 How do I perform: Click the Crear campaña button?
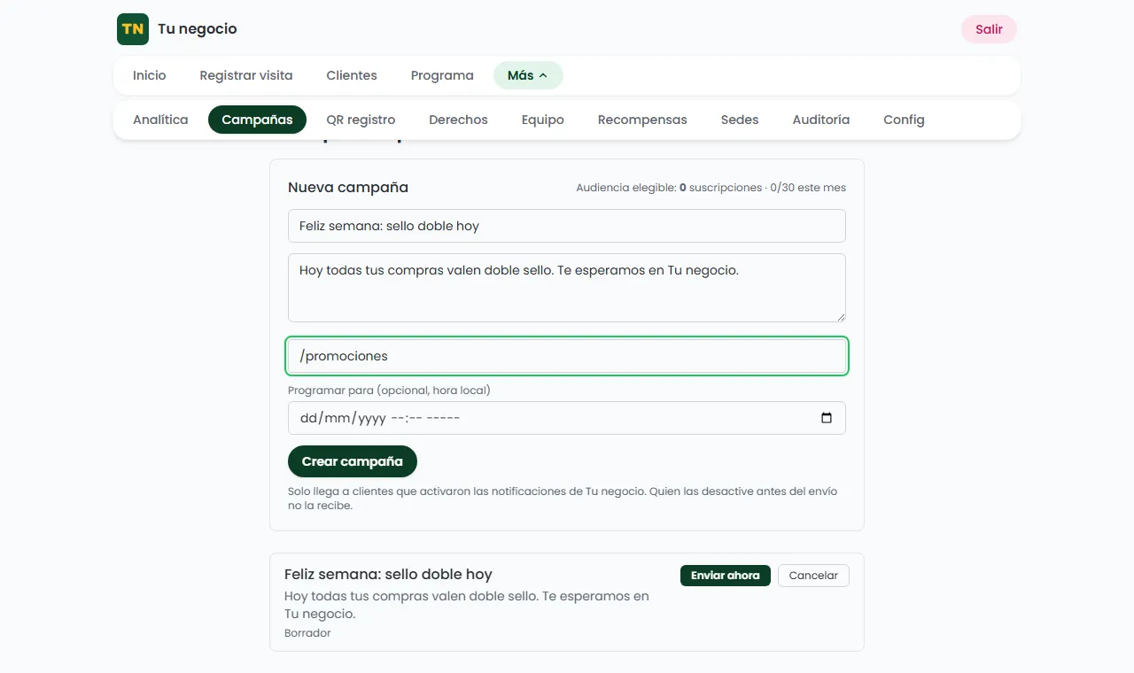coord(353,461)
